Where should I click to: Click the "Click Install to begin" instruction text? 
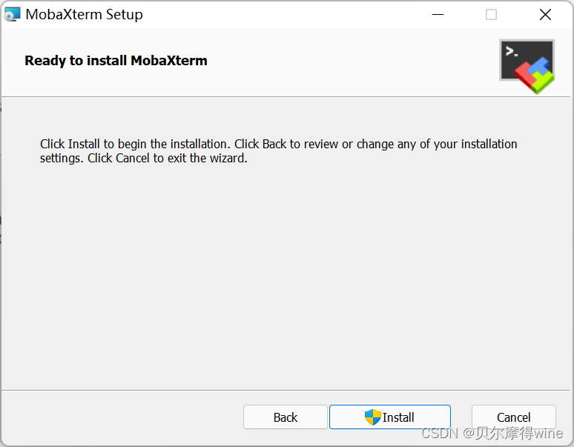coord(279,150)
